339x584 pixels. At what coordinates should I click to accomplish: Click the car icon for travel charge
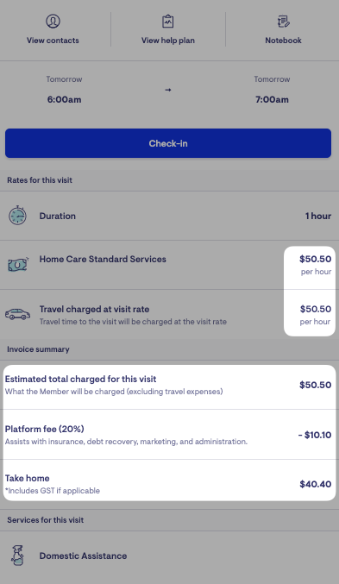(x=17, y=314)
